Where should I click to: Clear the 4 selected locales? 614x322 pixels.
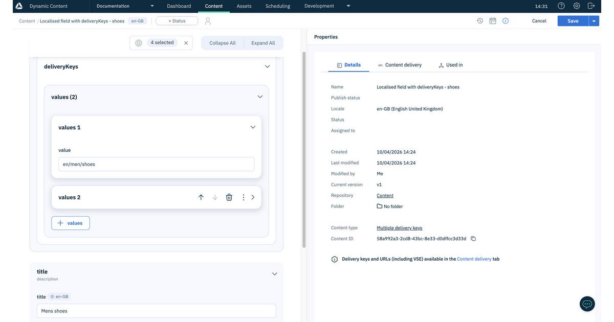pos(186,43)
